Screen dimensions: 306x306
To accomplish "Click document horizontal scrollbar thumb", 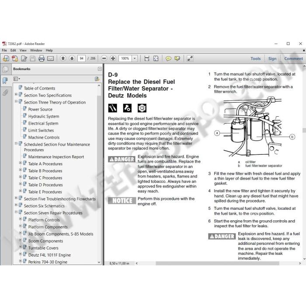I will (217, 263).
